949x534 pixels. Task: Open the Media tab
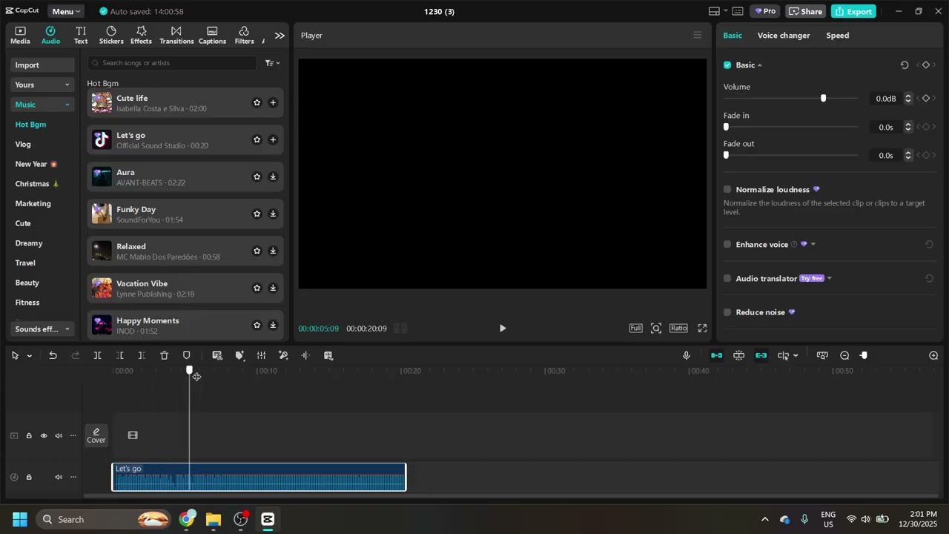[20, 35]
